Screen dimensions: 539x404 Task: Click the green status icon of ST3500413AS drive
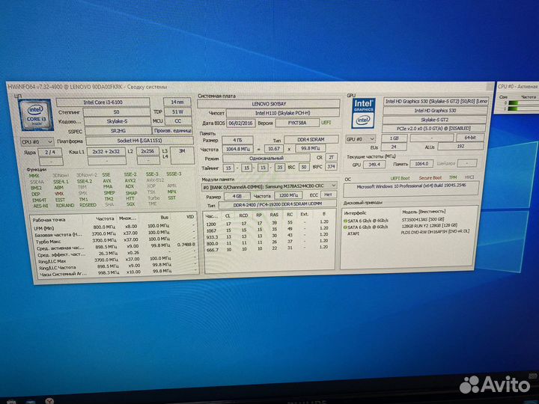pyautogui.click(x=345, y=221)
